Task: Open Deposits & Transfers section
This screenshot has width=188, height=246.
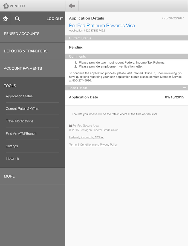Action: [x=32, y=51]
